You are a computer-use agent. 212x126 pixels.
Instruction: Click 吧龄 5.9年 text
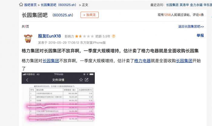(103, 36)
